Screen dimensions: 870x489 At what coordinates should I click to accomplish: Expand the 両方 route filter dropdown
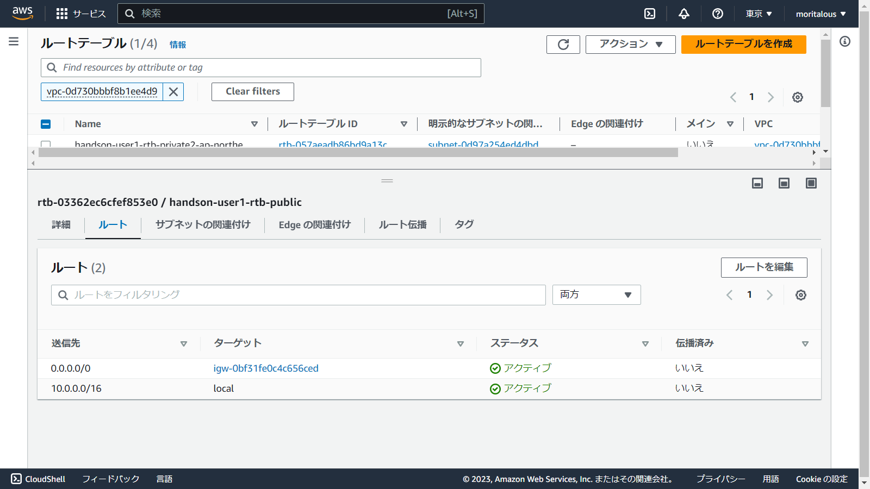point(596,294)
